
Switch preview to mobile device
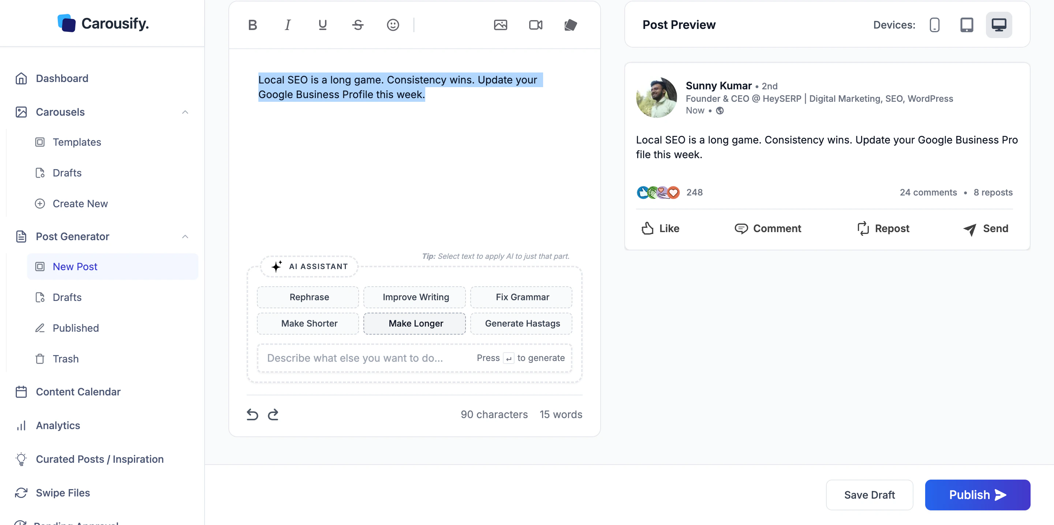935,25
